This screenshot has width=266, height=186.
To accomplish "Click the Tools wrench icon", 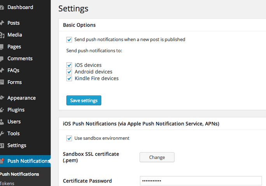I will (x=2, y=133).
